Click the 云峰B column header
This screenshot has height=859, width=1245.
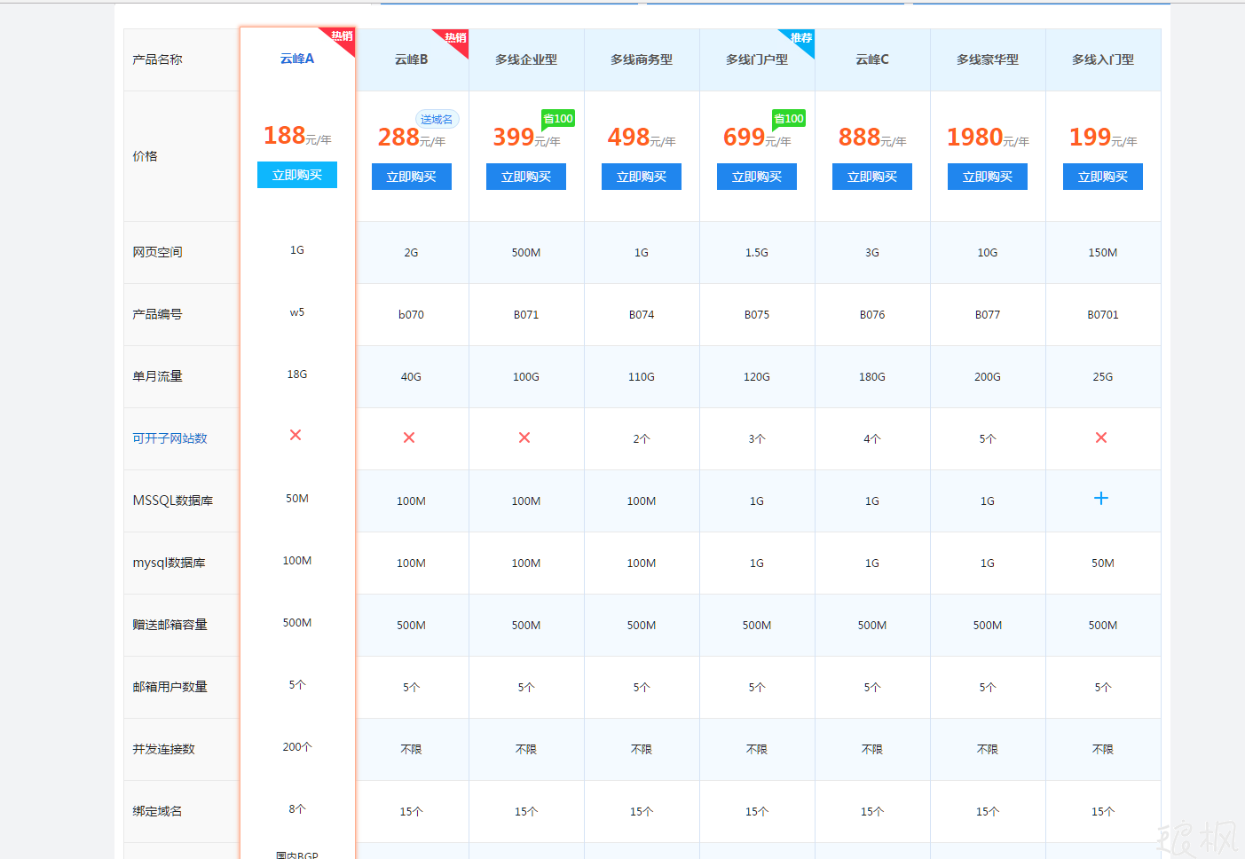click(412, 59)
